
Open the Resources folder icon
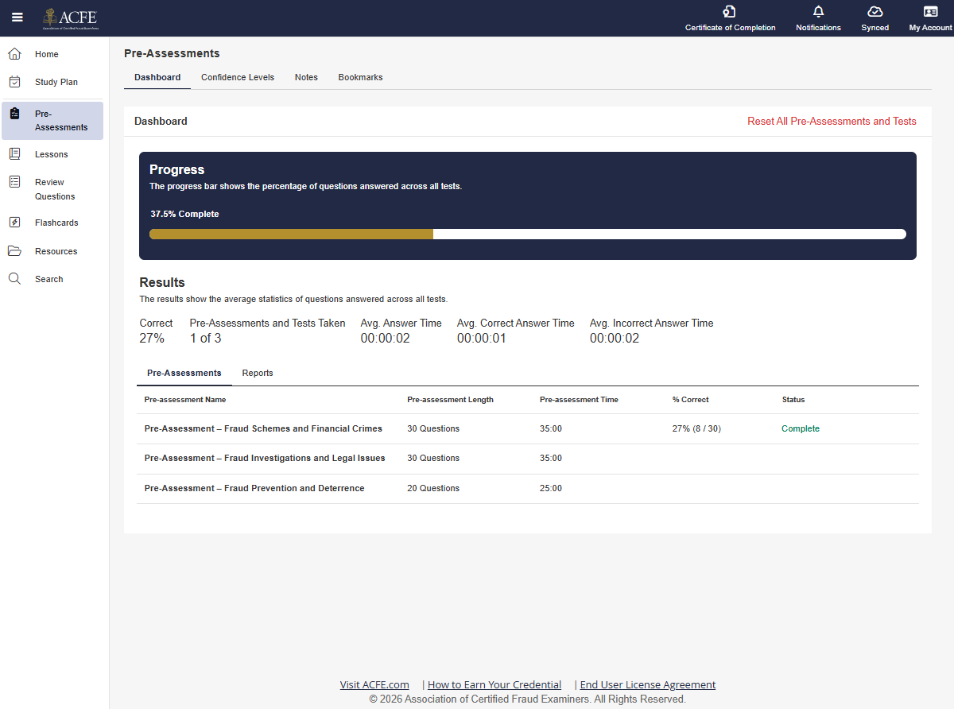14,251
